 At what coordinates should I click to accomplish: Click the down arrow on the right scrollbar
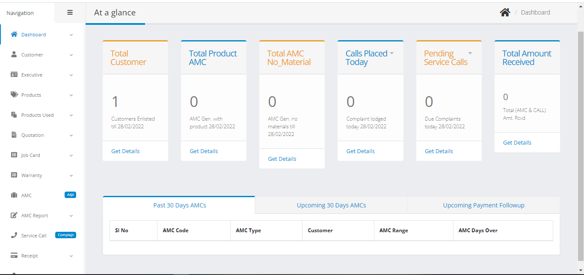pos(581,271)
